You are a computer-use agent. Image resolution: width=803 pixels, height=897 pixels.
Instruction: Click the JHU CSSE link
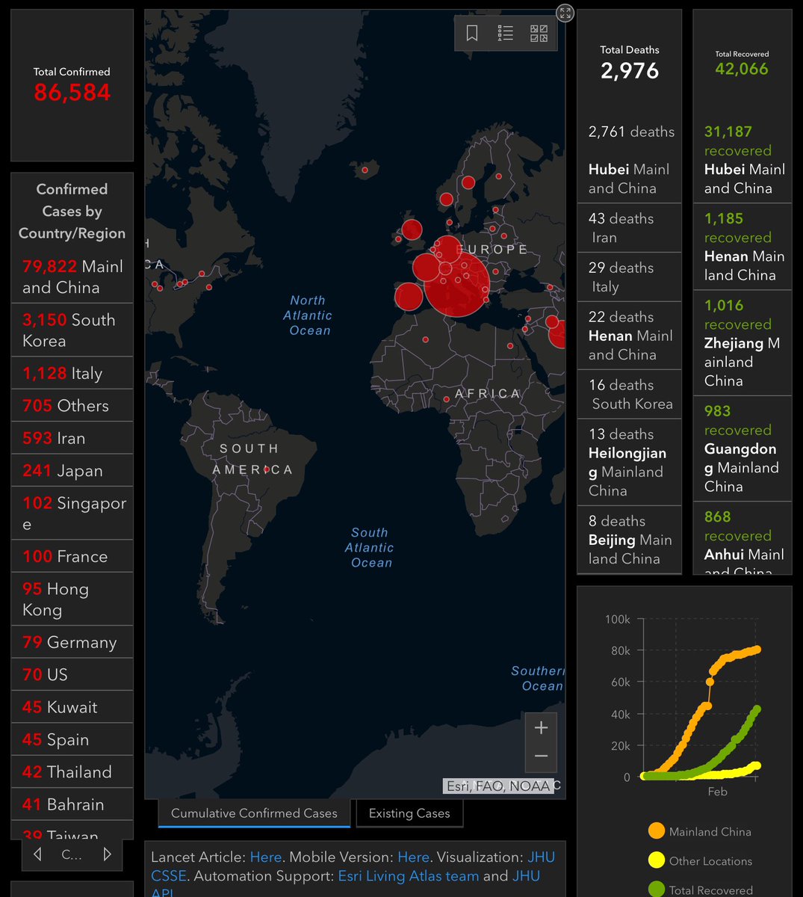tap(168, 876)
